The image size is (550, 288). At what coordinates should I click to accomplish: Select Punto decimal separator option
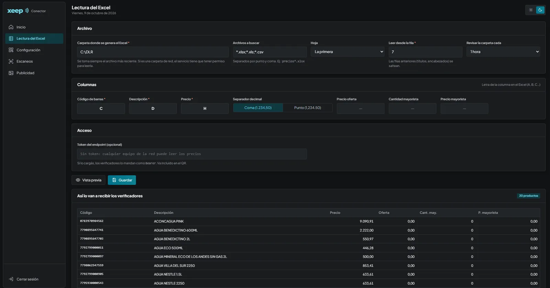pyautogui.click(x=308, y=108)
